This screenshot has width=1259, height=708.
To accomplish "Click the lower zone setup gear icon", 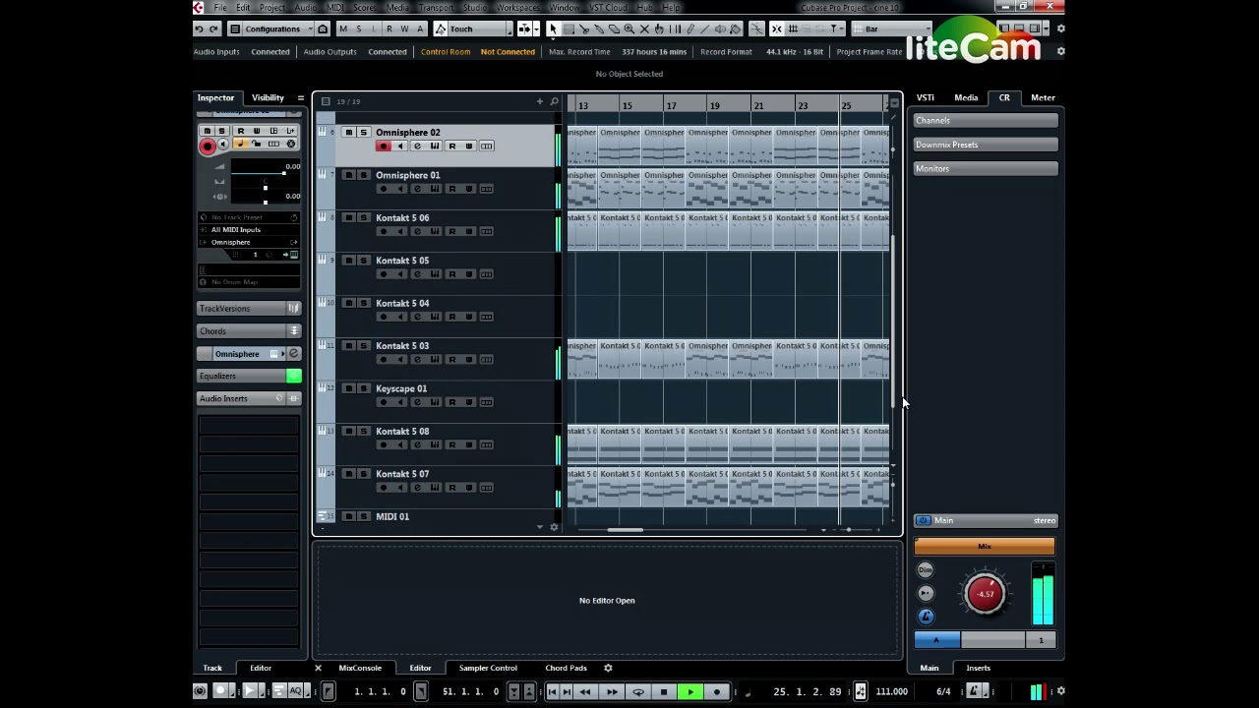I will coord(608,668).
